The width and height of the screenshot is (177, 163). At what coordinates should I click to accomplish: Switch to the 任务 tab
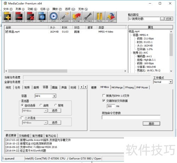18,88
